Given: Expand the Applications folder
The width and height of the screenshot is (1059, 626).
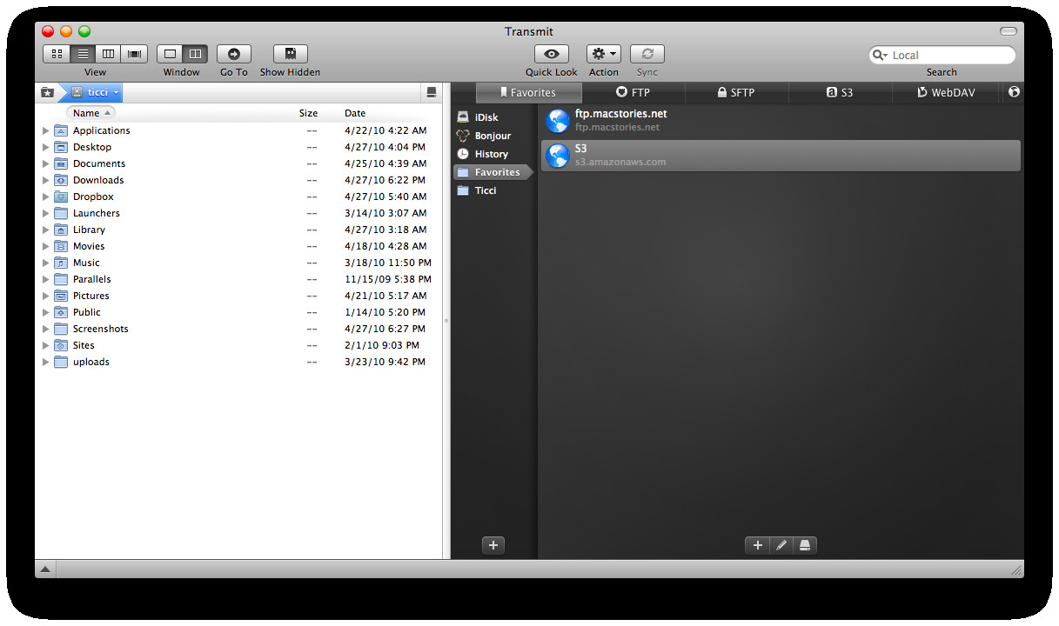Looking at the screenshot, I should 46,130.
